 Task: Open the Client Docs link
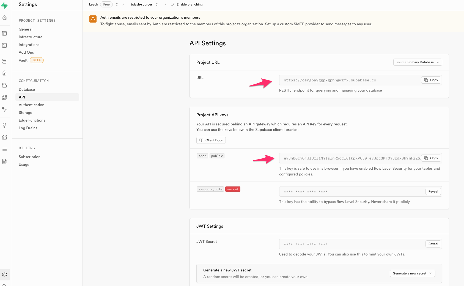point(211,140)
